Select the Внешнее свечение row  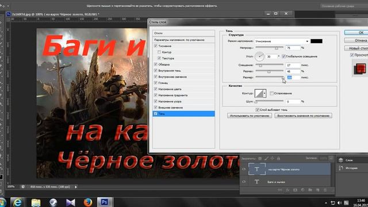click(x=183, y=108)
